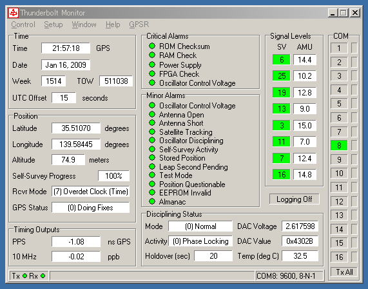Open the GPSR menu

139,25
